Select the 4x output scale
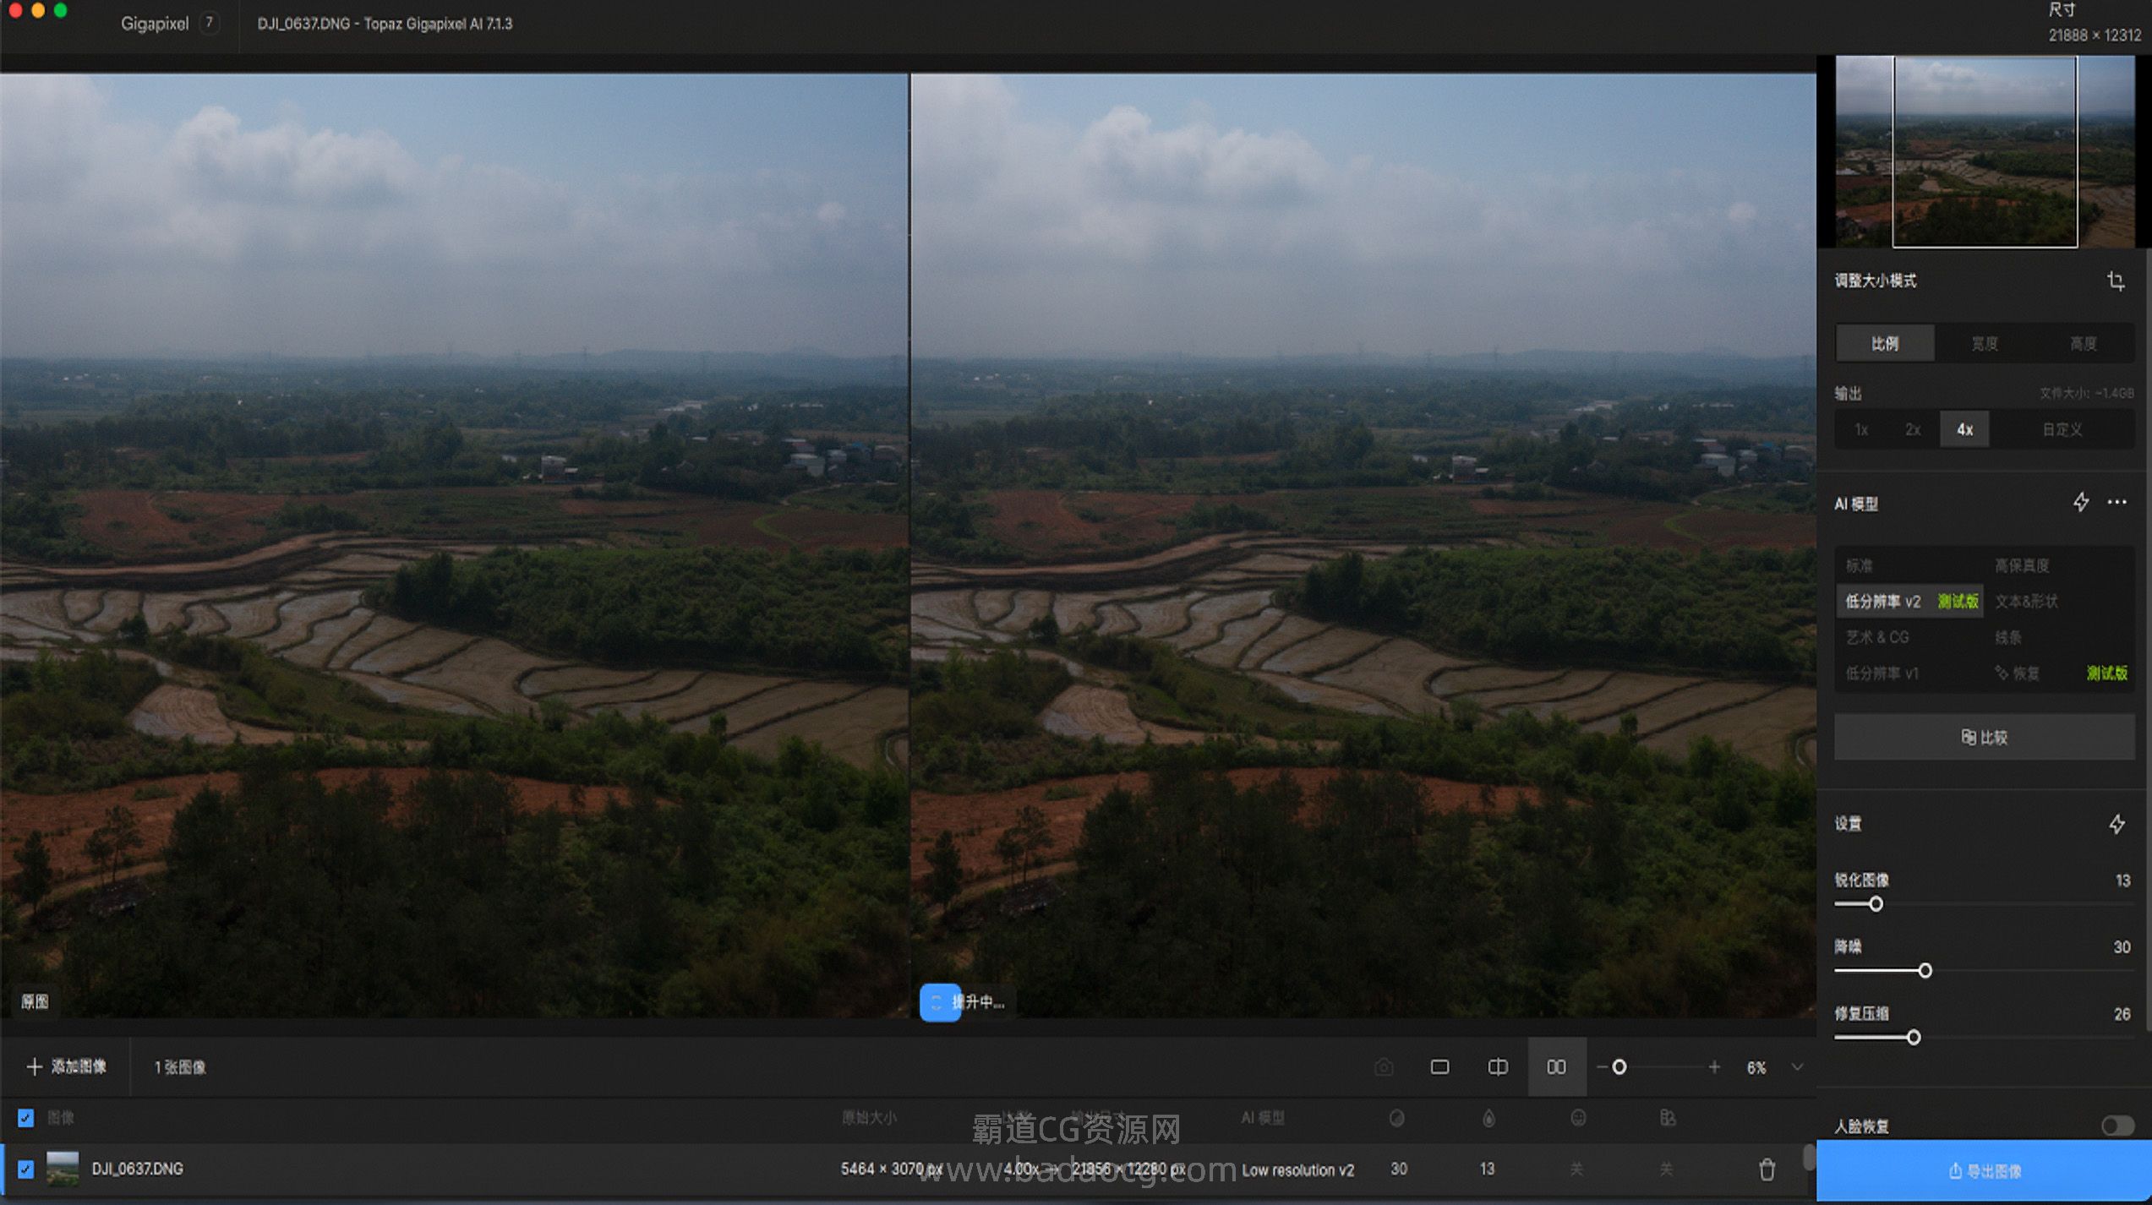2152x1205 pixels. (1964, 429)
